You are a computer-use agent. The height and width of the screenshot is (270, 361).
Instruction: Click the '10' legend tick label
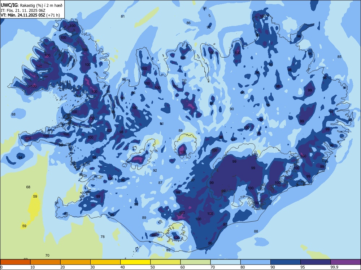tap(32, 267)
